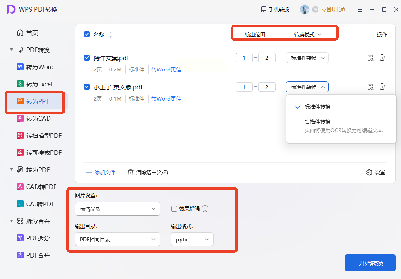Click 添加文件 to add a file
Image resolution: width=401 pixels, height=279 pixels.
click(x=101, y=172)
